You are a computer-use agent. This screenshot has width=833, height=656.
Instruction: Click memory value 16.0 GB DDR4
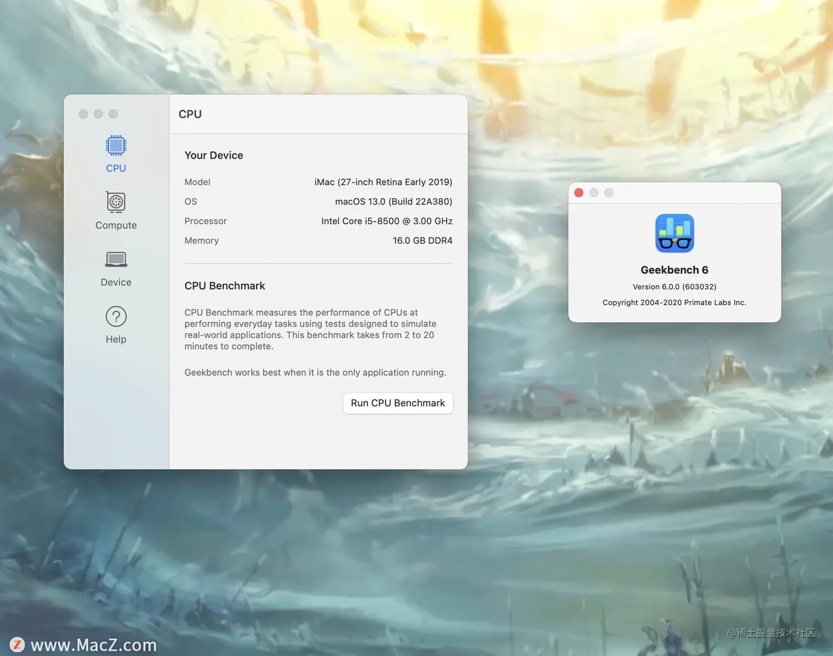tap(423, 241)
